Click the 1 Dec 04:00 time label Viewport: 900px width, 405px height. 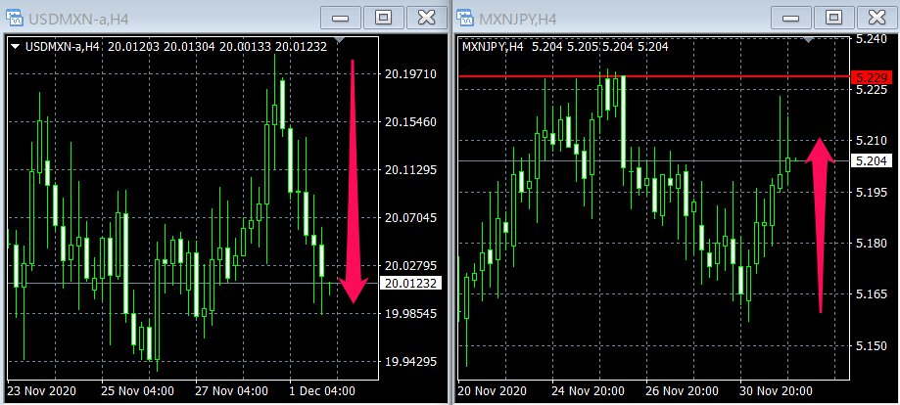point(324,392)
